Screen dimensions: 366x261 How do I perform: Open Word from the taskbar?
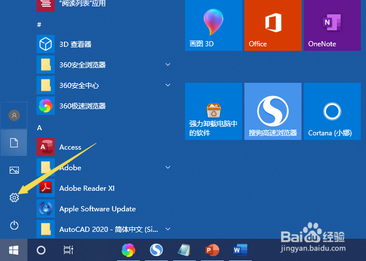(x=240, y=250)
